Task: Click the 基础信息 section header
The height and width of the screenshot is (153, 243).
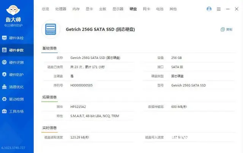Action: click(x=49, y=48)
